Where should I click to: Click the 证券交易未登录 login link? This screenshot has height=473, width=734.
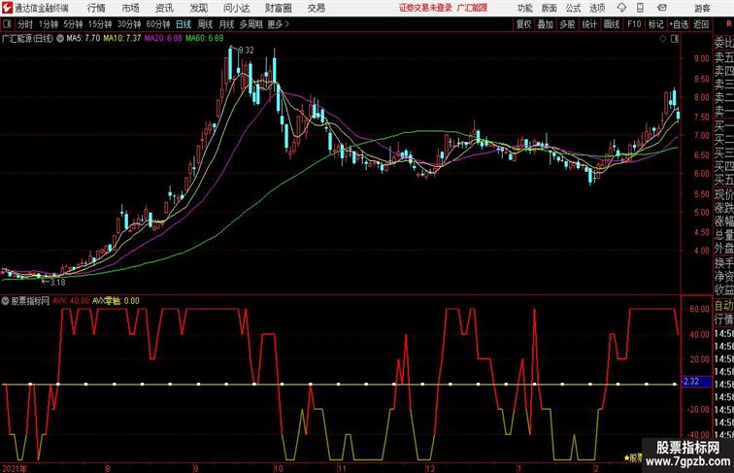point(425,8)
